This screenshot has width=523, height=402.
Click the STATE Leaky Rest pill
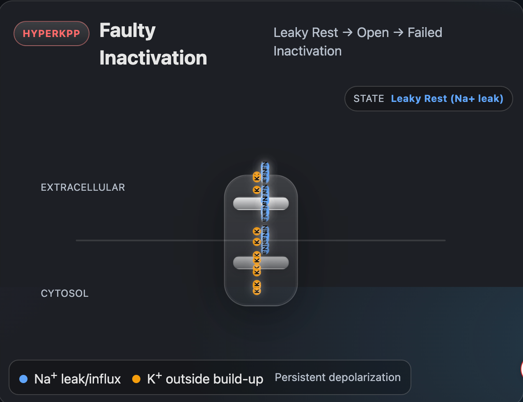tap(428, 99)
